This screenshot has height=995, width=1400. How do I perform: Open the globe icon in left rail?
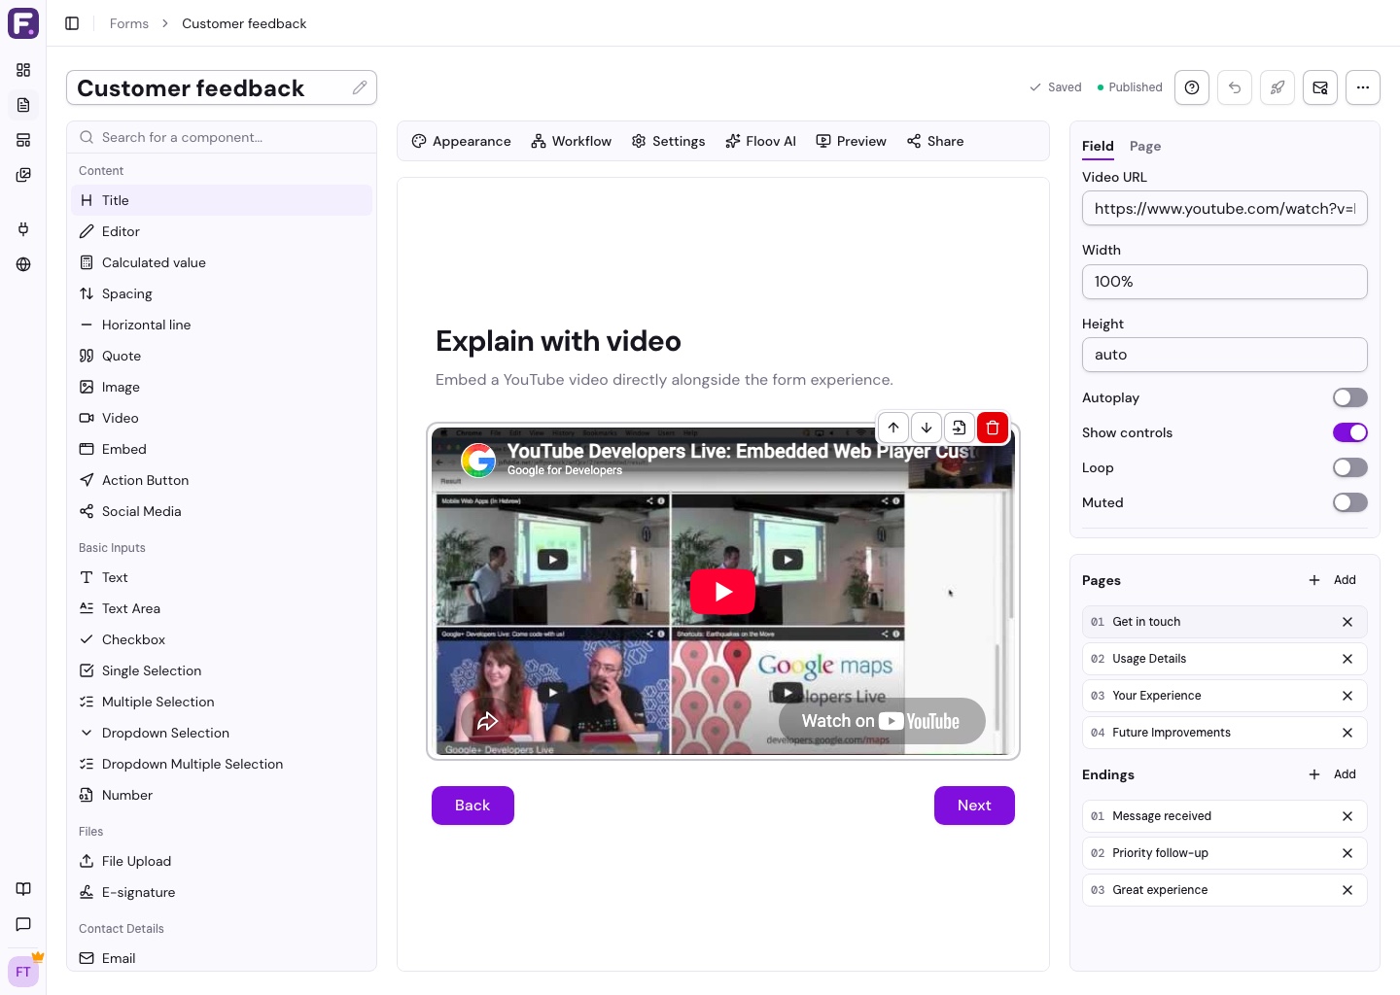(23, 264)
